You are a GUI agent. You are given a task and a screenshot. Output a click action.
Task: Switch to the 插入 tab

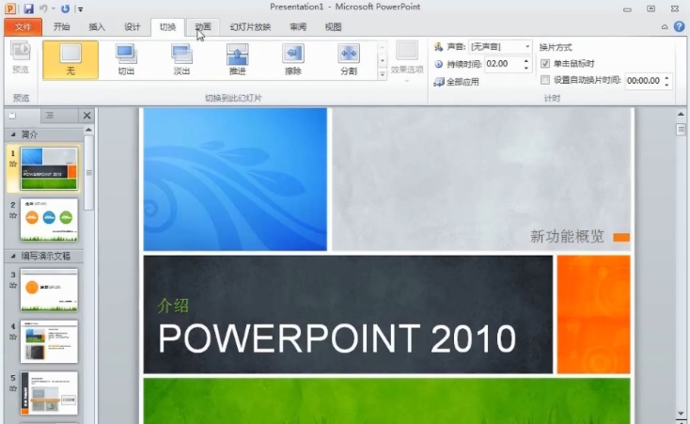click(97, 27)
